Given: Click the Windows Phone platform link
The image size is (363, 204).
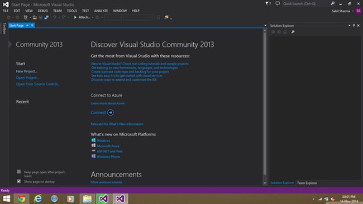Looking at the screenshot, I should pos(108,157).
